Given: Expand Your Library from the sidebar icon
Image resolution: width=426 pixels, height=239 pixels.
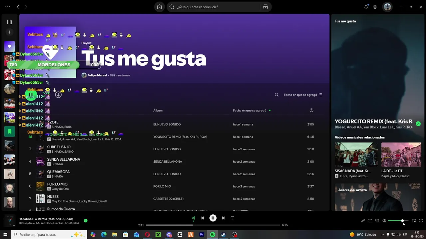Looking at the screenshot, I should (x=9, y=22).
